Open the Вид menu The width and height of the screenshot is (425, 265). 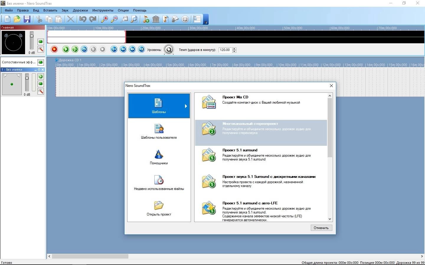(x=36, y=10)
